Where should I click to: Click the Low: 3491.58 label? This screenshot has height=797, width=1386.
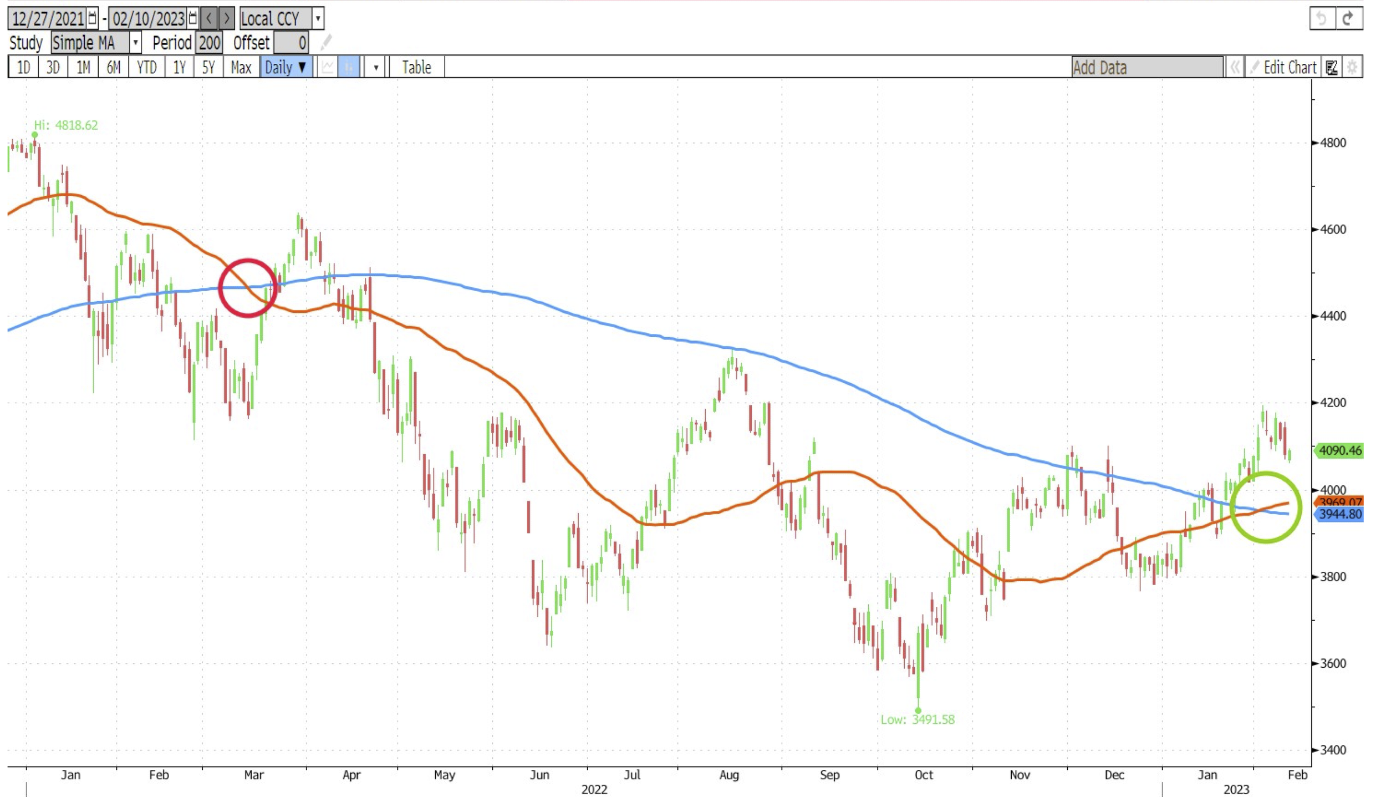918,719
